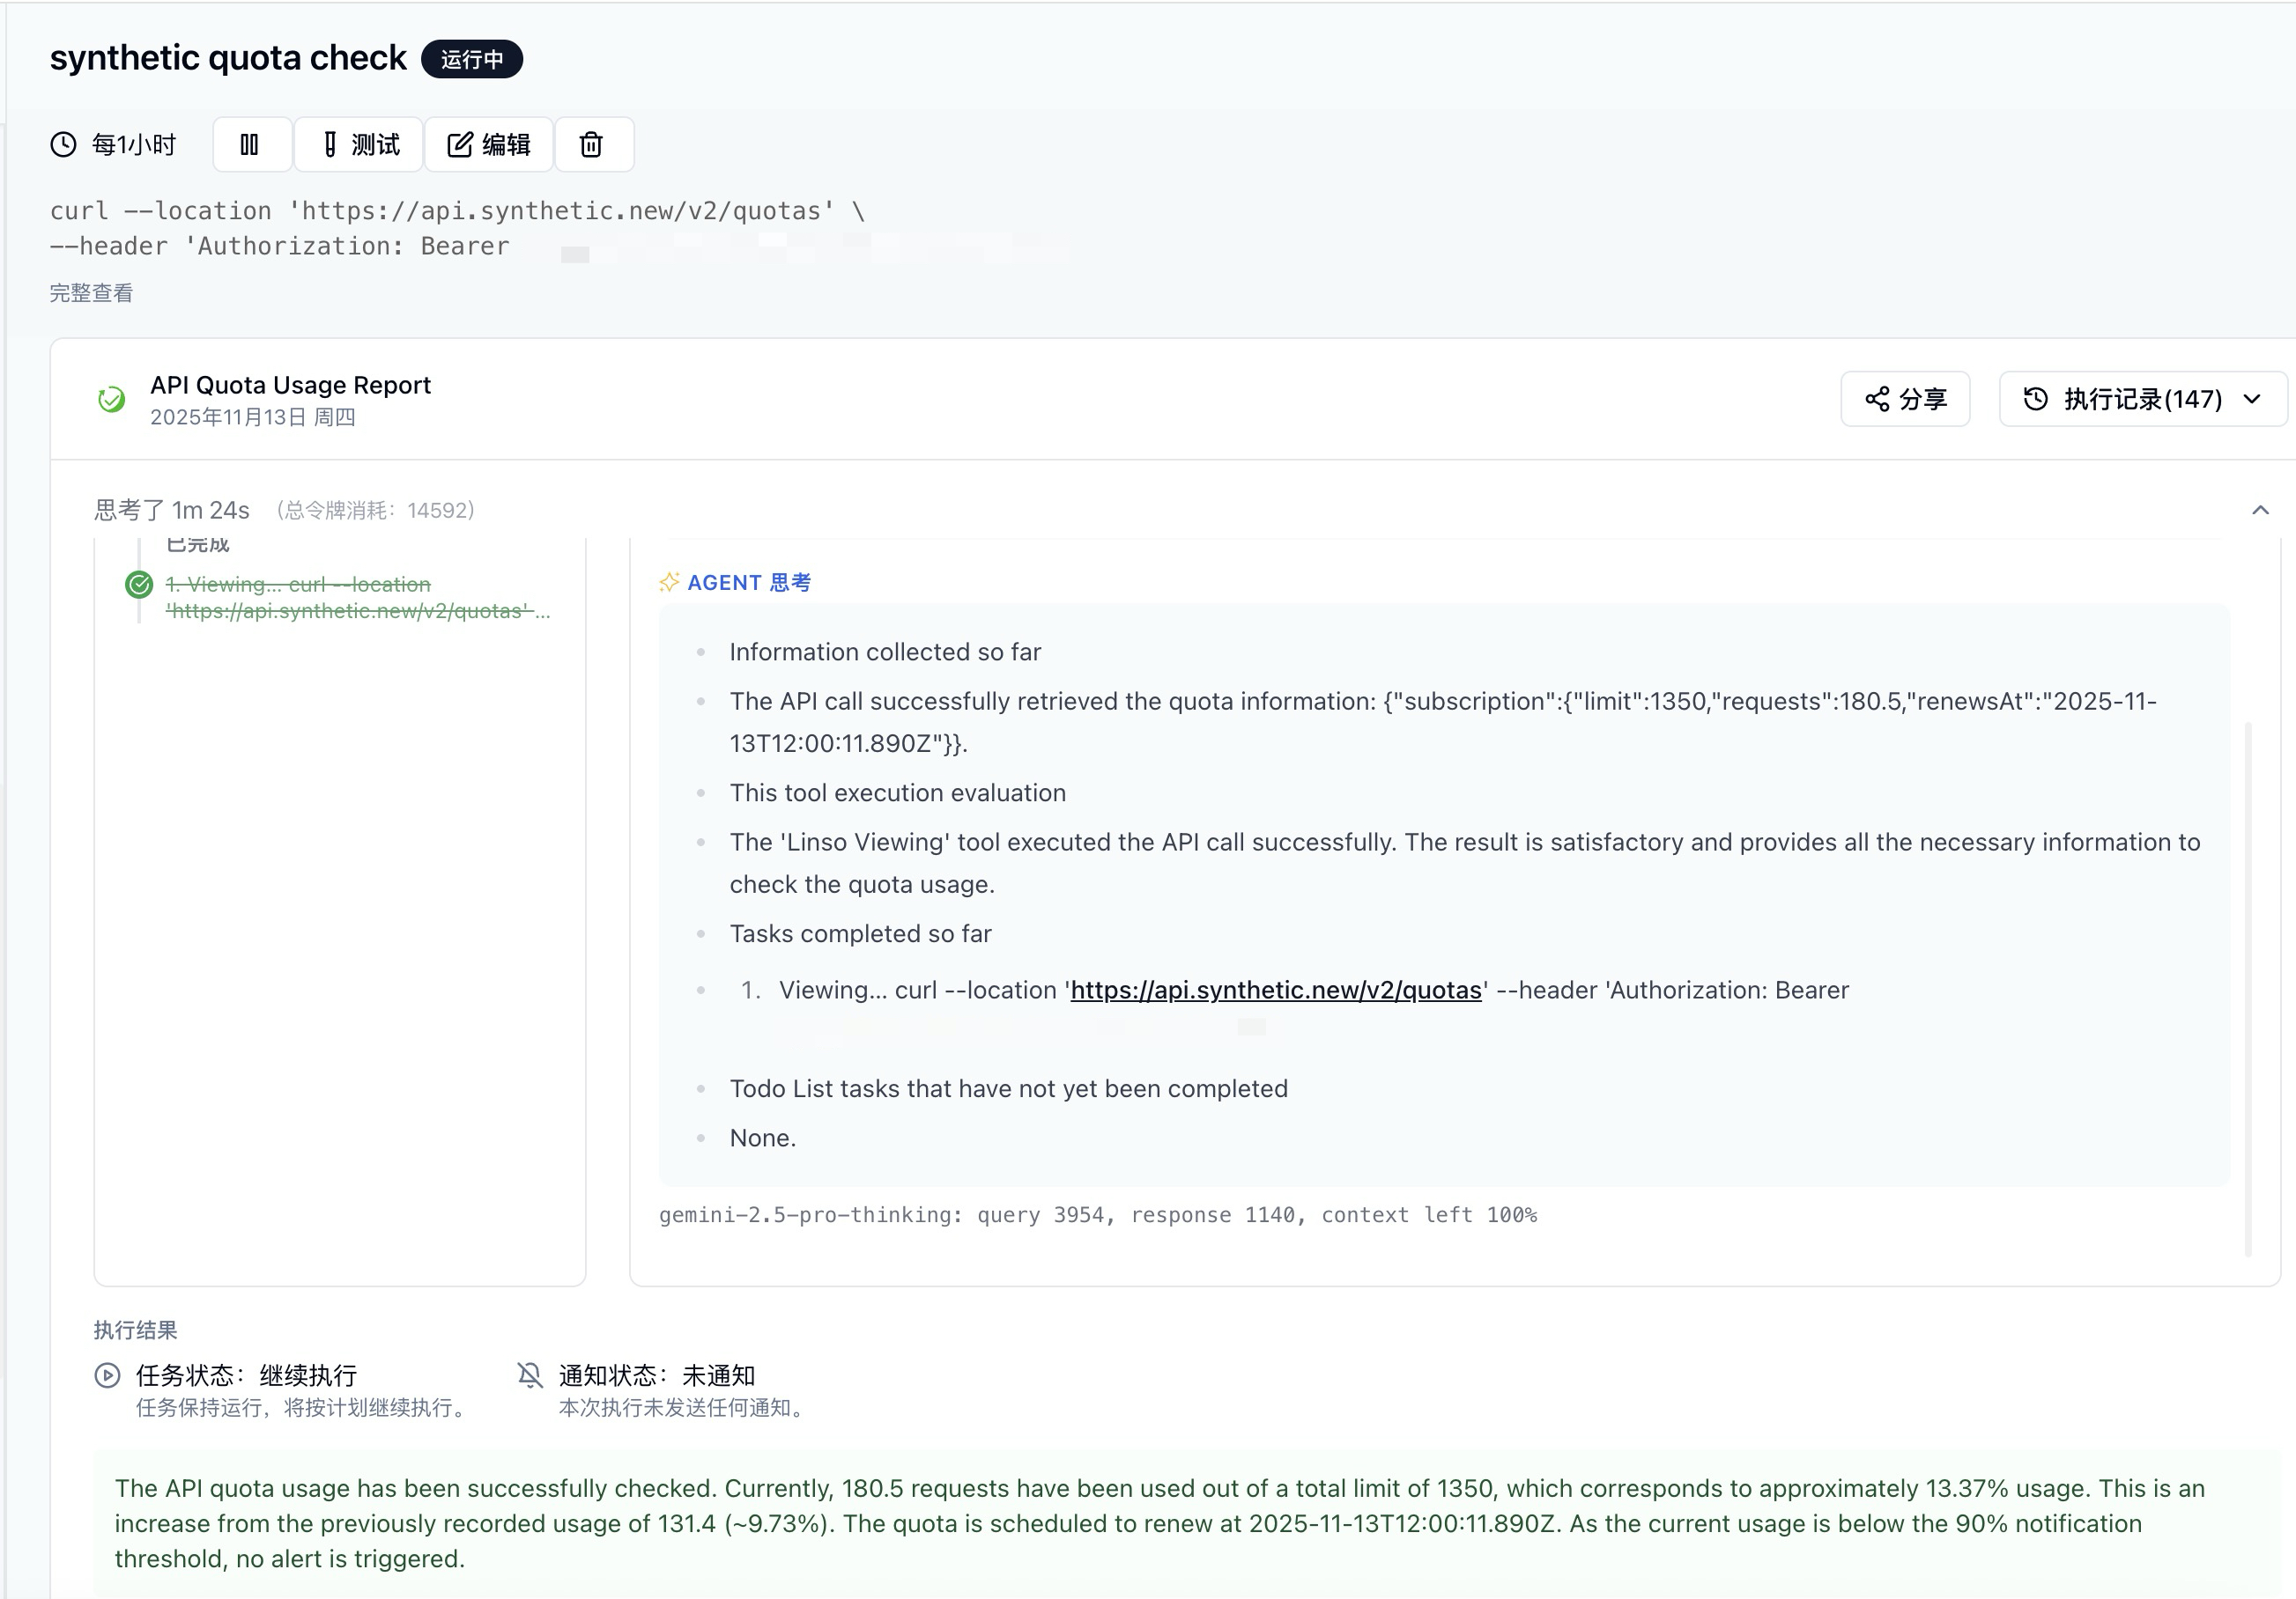The image size is (2296, 1599).
Task: Open the api.synthetic.new/v2/quotas hyperlink
Action: click(1275, 991)
